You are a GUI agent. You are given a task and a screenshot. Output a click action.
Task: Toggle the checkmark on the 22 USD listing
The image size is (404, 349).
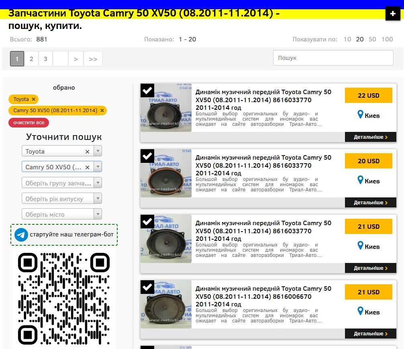point(147,90)
